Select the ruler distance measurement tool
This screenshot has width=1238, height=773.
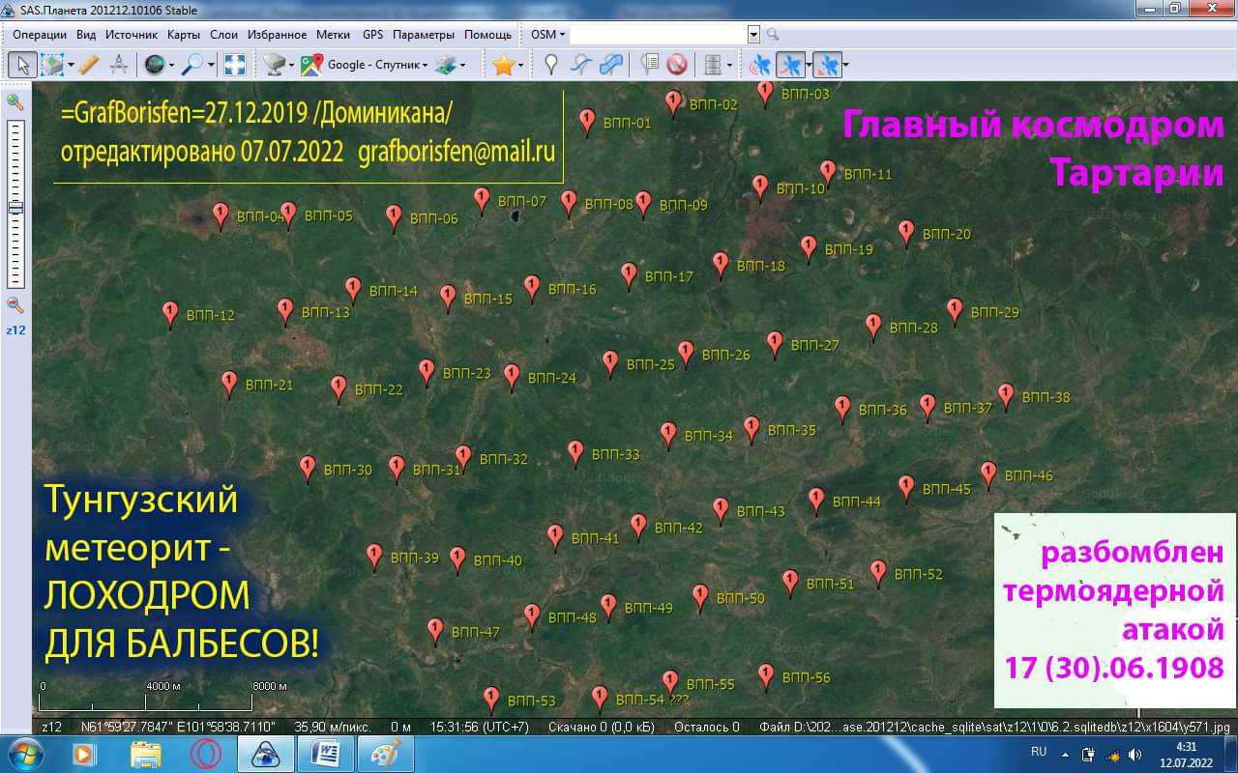click(88, 65)
